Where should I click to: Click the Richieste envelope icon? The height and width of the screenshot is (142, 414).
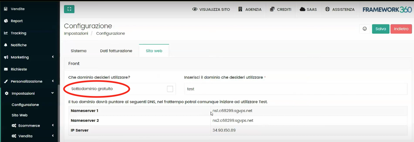[6, 69]
